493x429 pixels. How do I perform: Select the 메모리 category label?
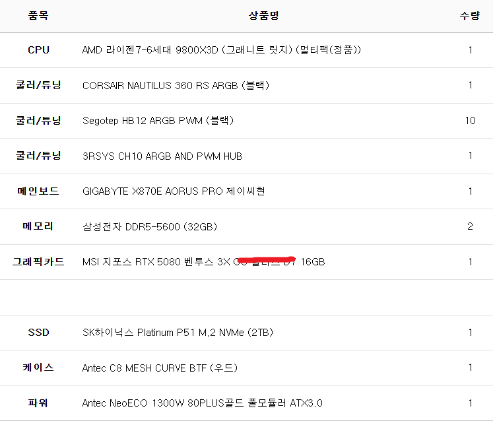(38, 226)
